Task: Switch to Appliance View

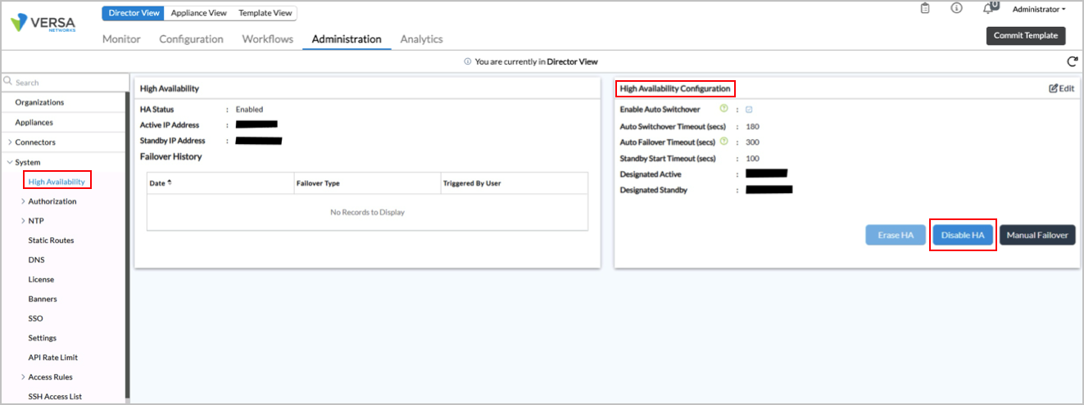Action: pyautogui.click(x=199, y=13)
